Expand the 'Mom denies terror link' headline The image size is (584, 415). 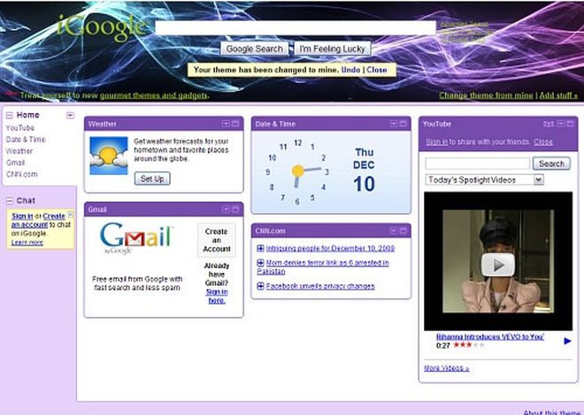(x=261, y=263)
